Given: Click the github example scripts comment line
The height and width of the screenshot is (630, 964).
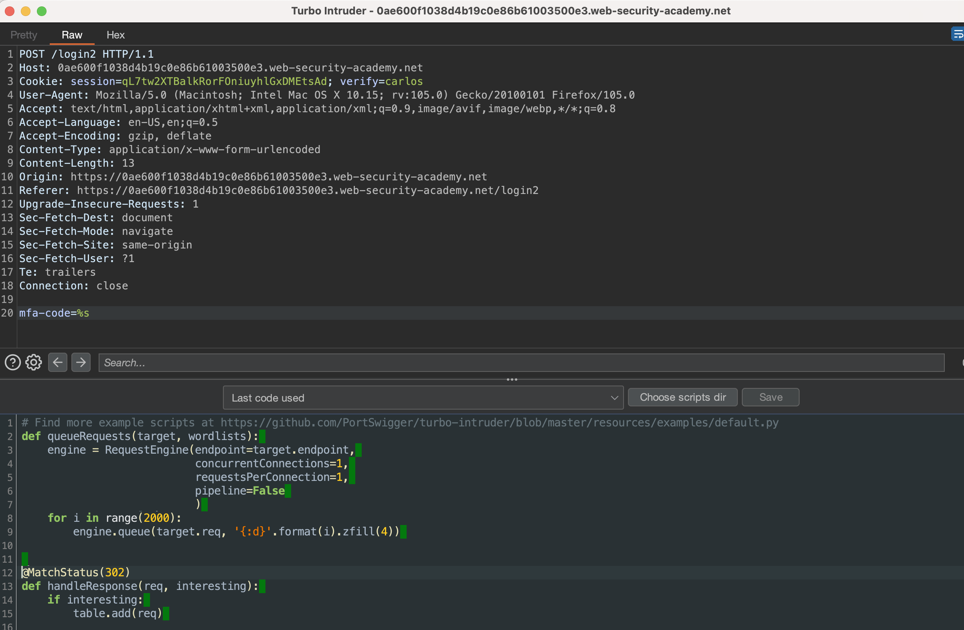Looking at the screenshot, I should click(400, 423).
